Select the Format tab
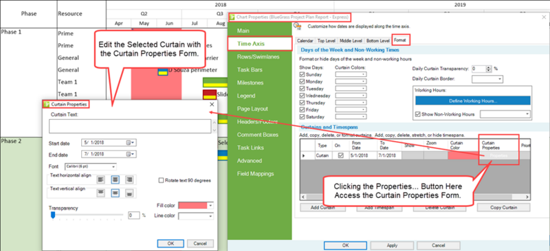 click(x=400, y=41)
